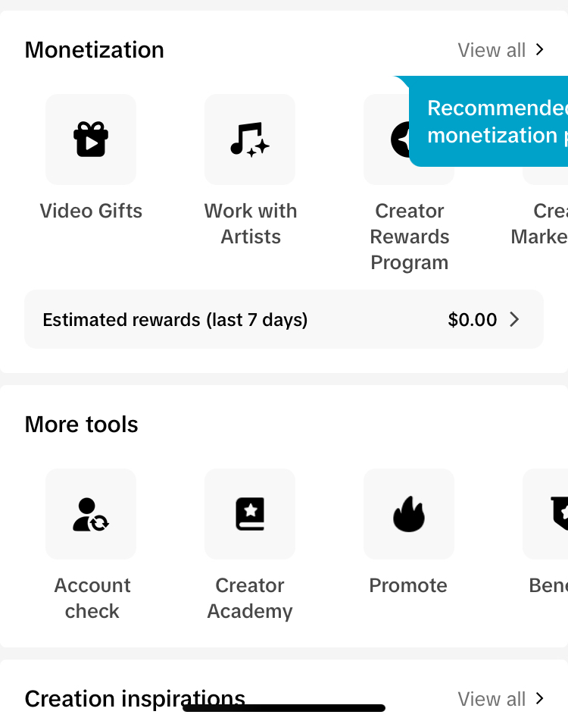This screenshot has height=724, width=568.
Task: Tap the home indicator bar at bottom
Action: (x=284, y=708)
